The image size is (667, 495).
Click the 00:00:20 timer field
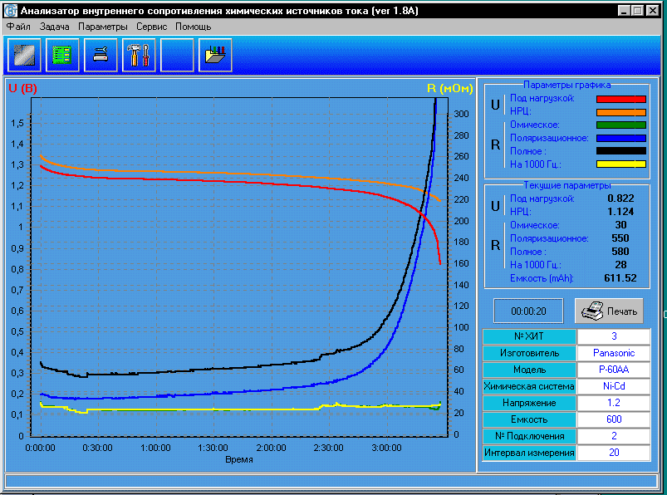tap(528, 311)
